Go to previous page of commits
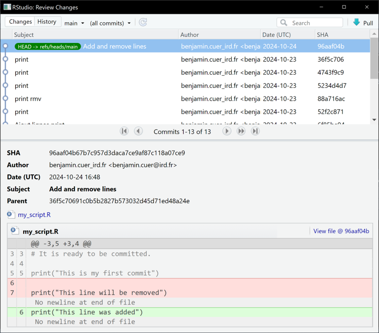 138,131
